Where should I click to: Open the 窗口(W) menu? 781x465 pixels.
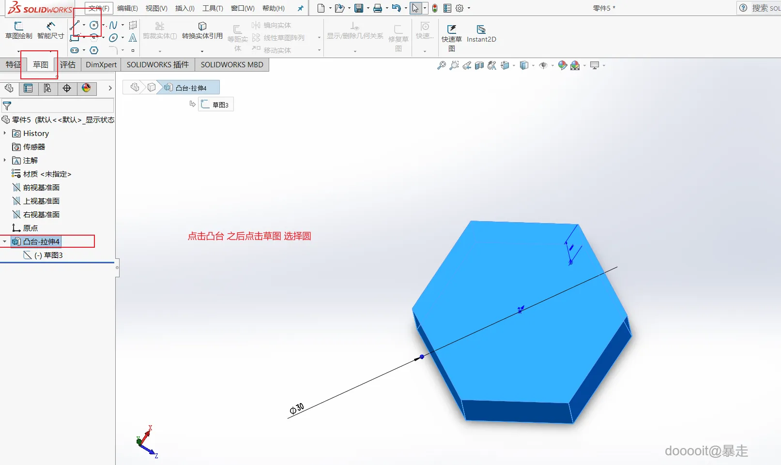pos(243,8)
